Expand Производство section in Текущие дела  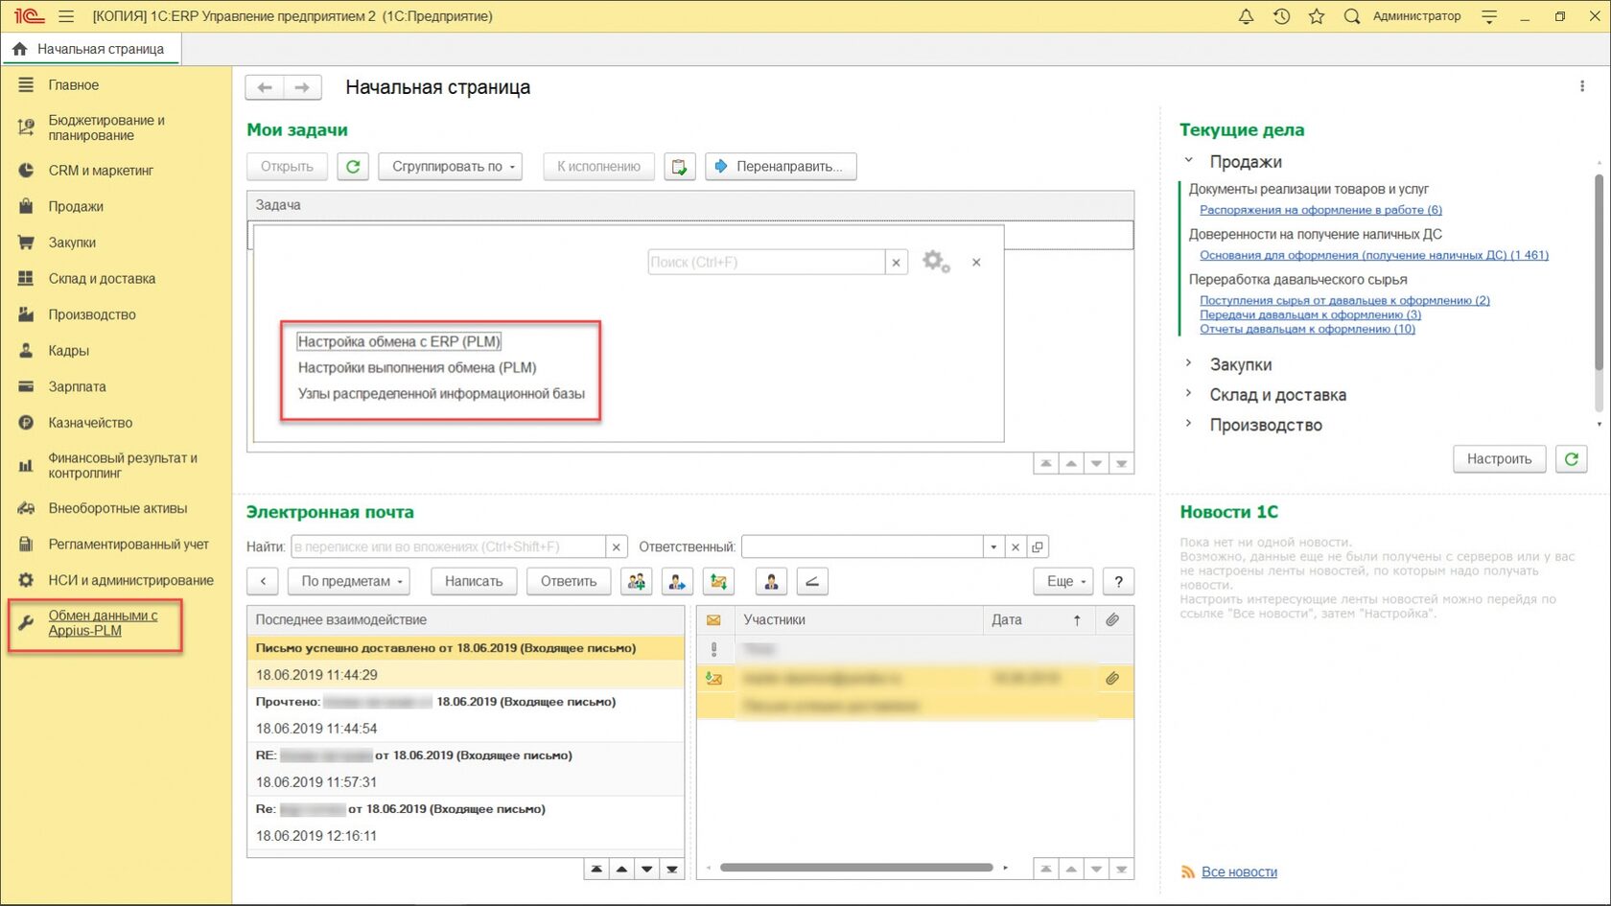pyautogui.click(x=1188, y=424)
